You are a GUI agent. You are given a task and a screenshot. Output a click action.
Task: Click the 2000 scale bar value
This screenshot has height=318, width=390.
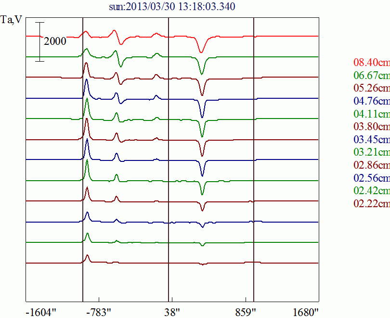click(55, 41)
